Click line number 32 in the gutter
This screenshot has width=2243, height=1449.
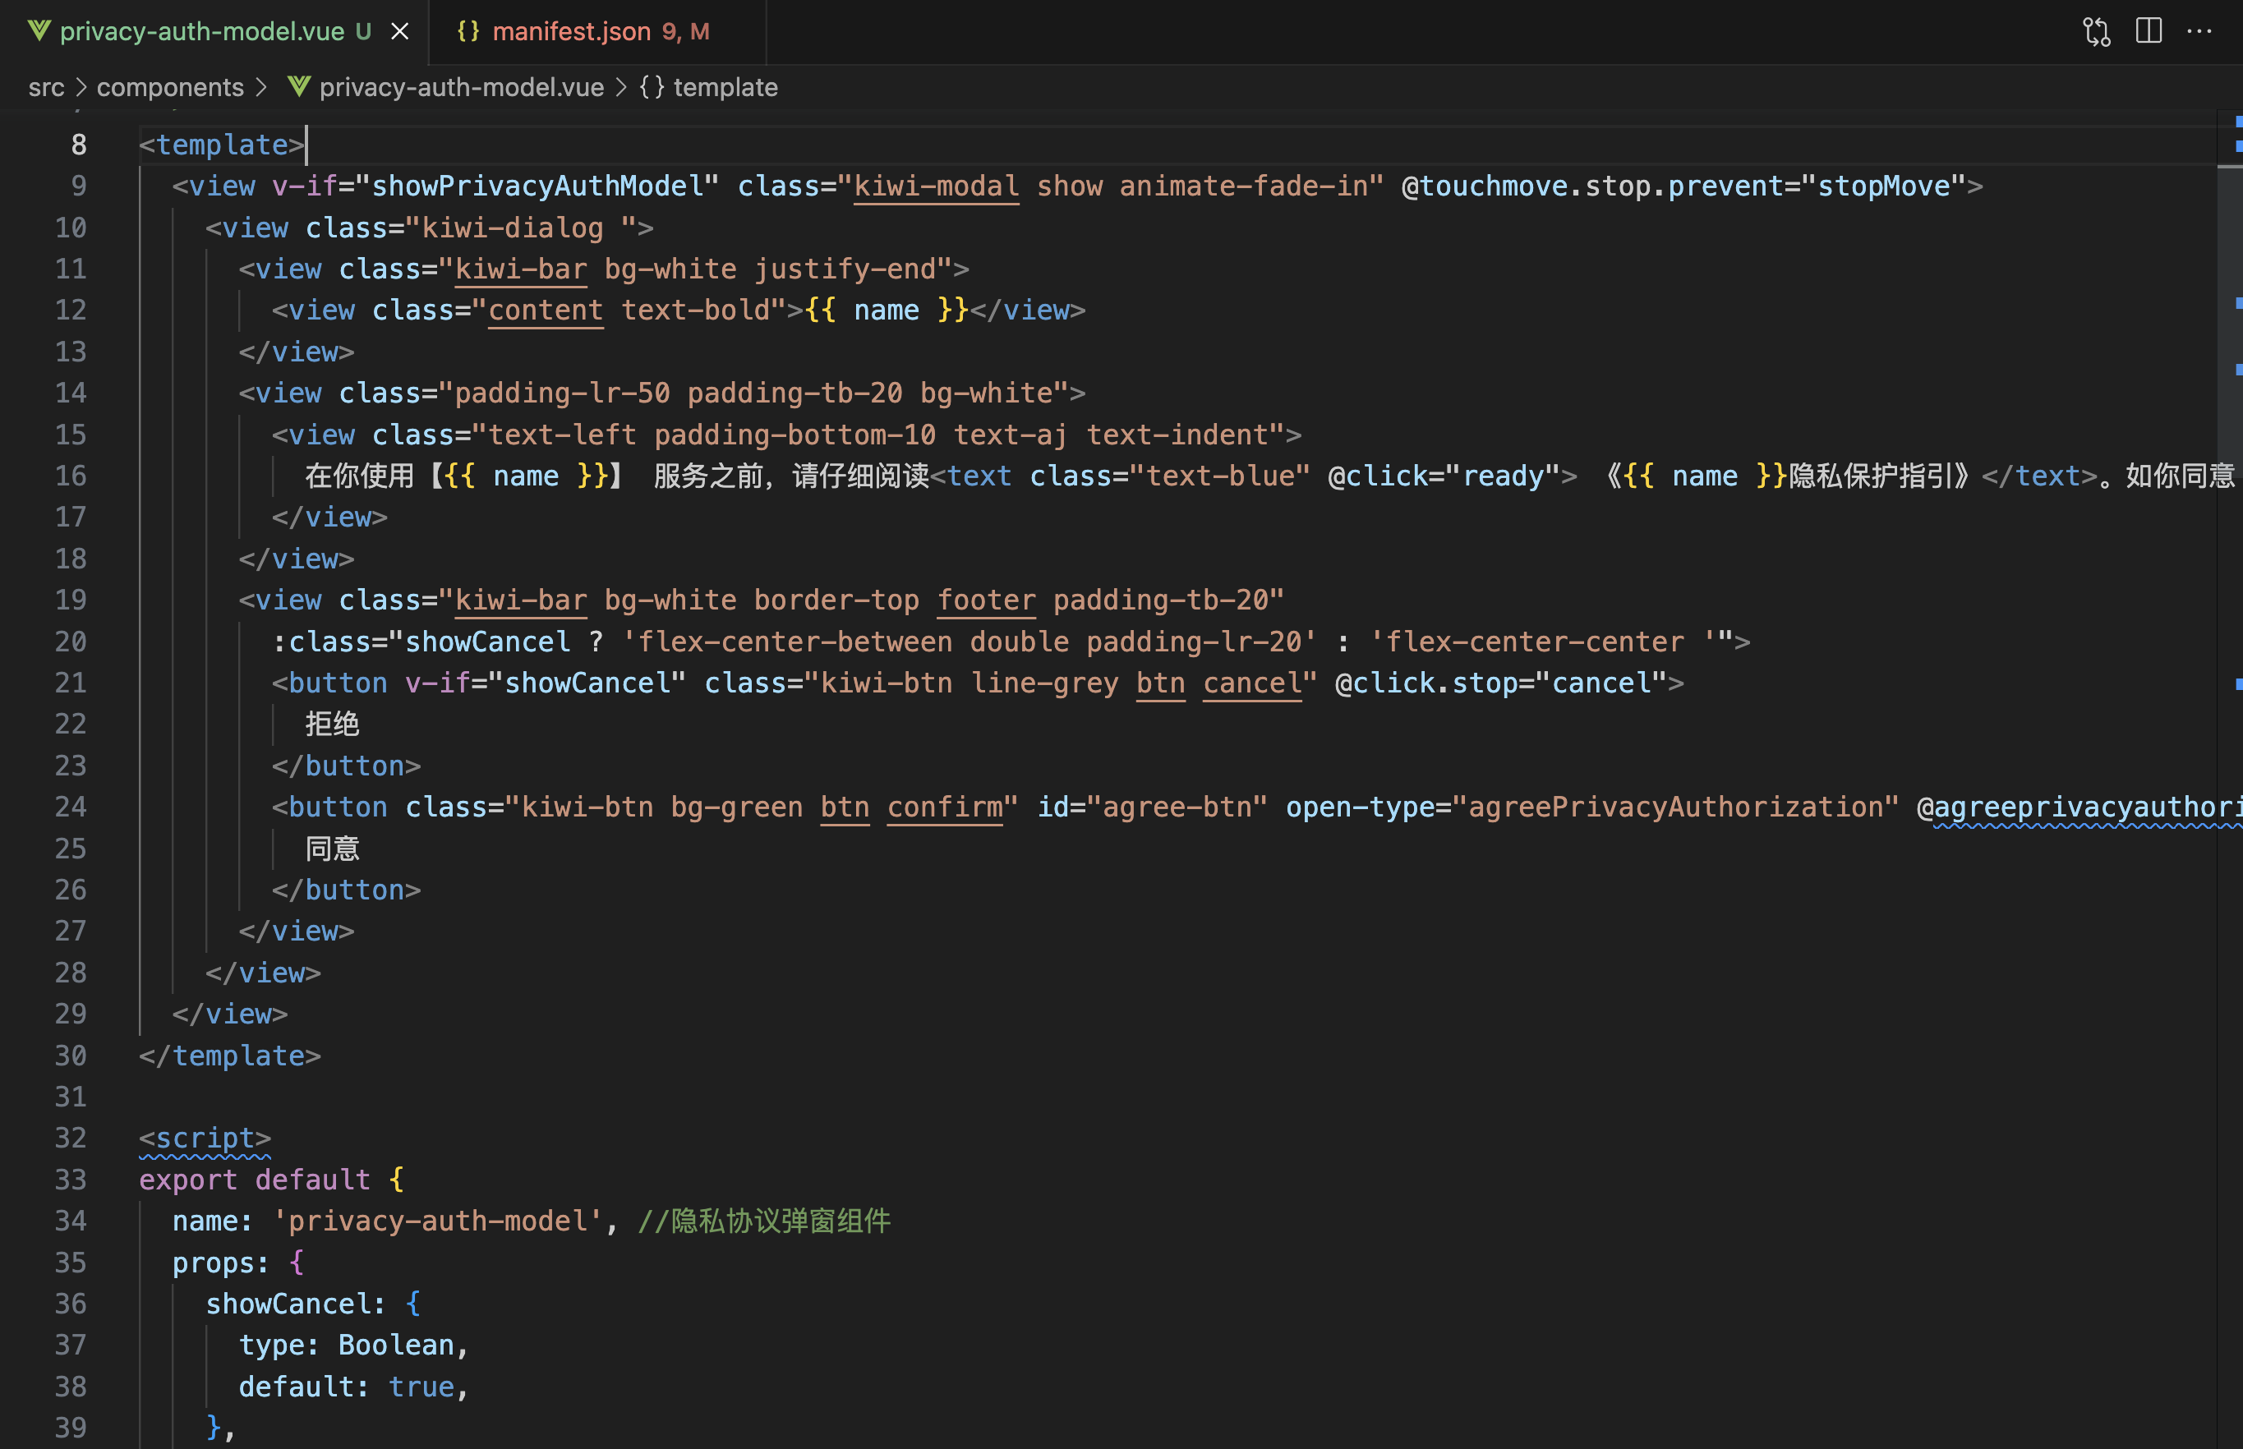click(71, 1138)
